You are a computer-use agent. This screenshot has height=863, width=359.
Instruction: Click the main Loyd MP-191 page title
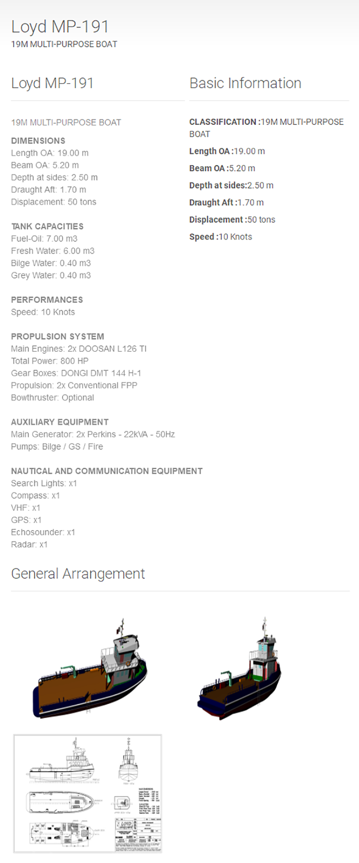(x=60, y=27)
